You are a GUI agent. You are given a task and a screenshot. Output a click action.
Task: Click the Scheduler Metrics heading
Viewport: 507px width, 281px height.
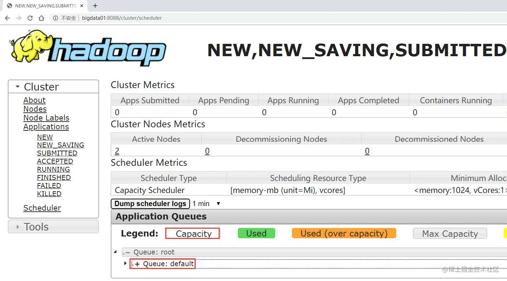coord(149,163)
